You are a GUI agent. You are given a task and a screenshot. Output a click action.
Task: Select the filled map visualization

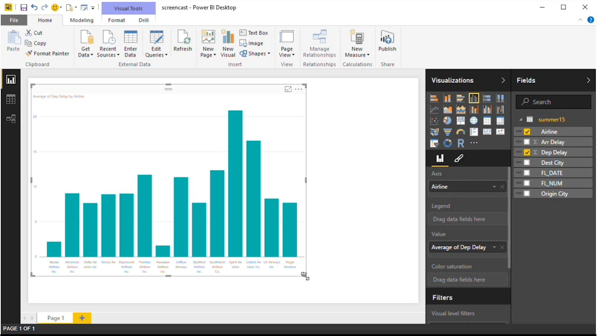point(434,132)
